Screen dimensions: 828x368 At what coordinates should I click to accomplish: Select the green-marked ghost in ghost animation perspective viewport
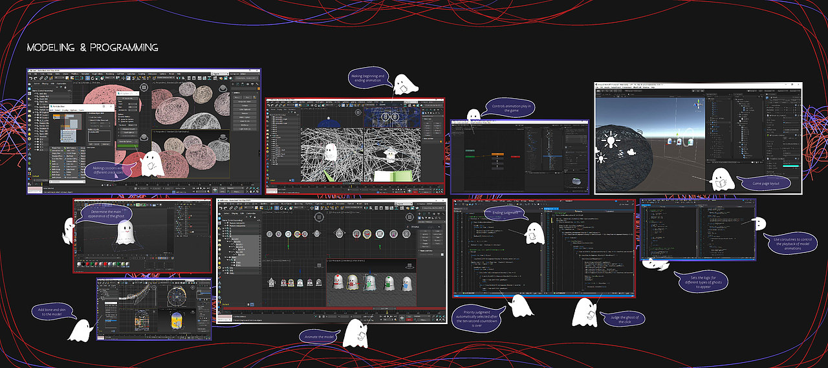coord(389,283)
